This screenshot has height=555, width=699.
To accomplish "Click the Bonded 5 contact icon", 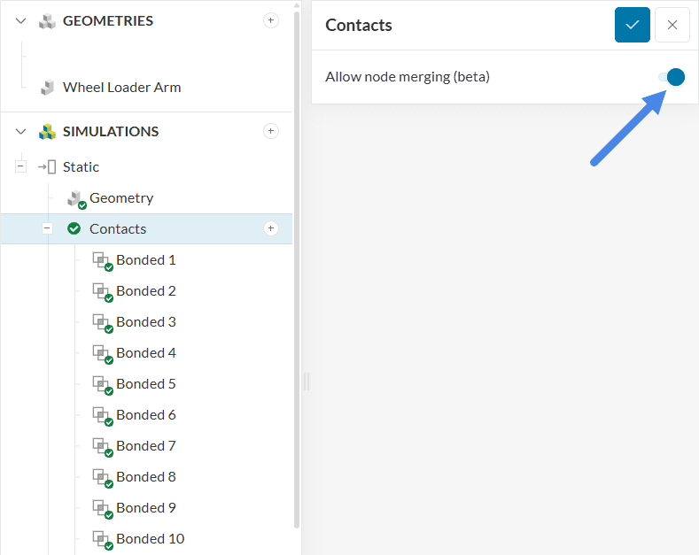I will 102,384.
